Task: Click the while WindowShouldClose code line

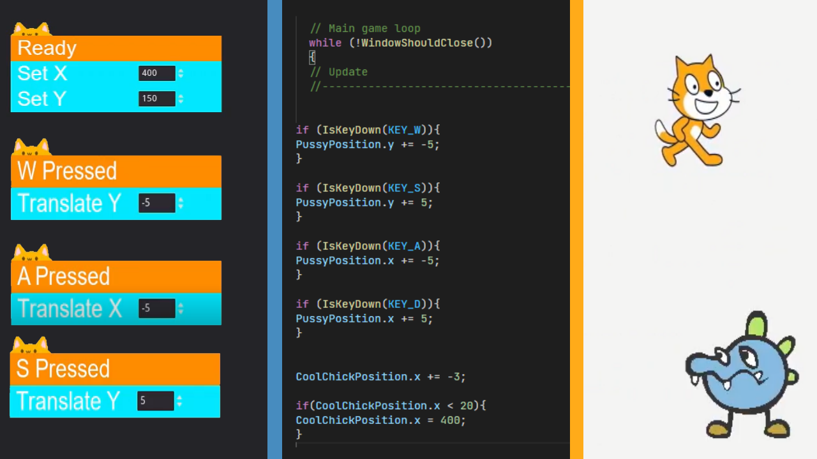Action: (400, 43)
